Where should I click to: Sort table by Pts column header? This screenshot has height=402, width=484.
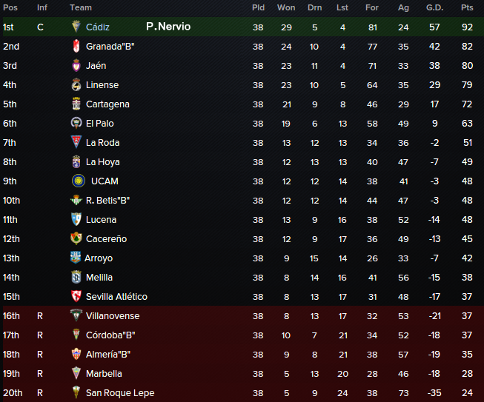click(467, 7)
